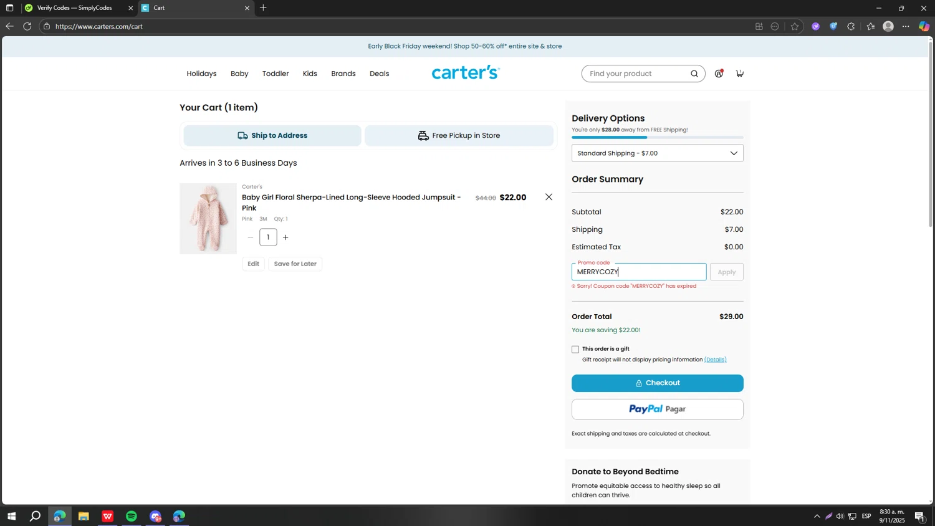Click the quantity field showing 1
Image resolution: width=935 pixels, height=526 pixels.
[268, 237]
